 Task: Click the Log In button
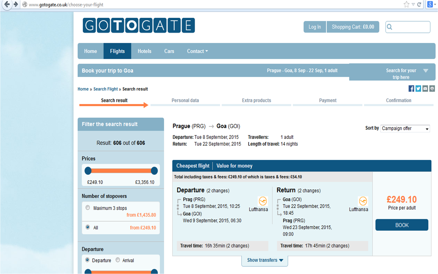tap(315, 27)
